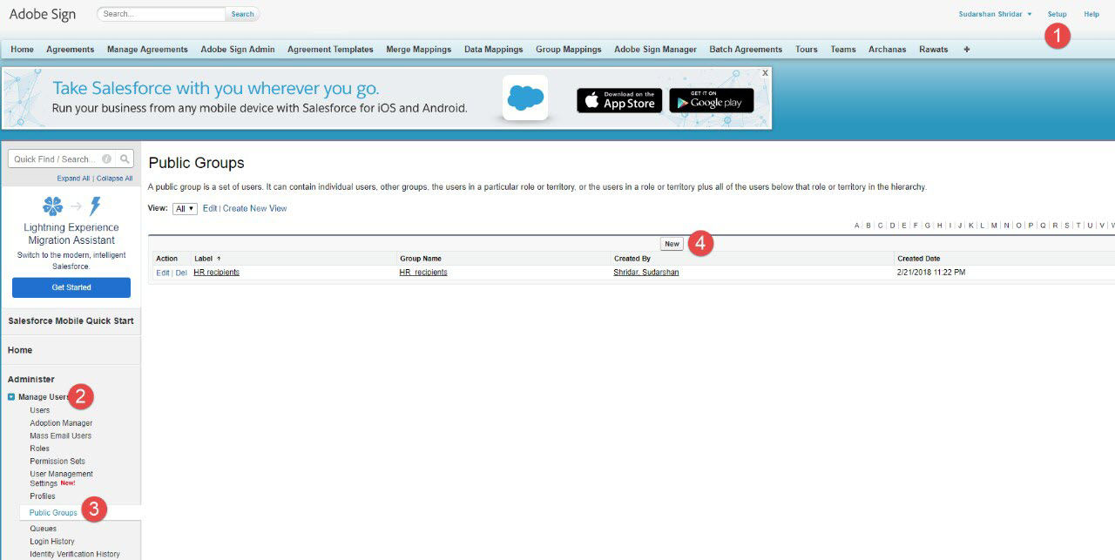Click Collapse All in sidebar

115,179
